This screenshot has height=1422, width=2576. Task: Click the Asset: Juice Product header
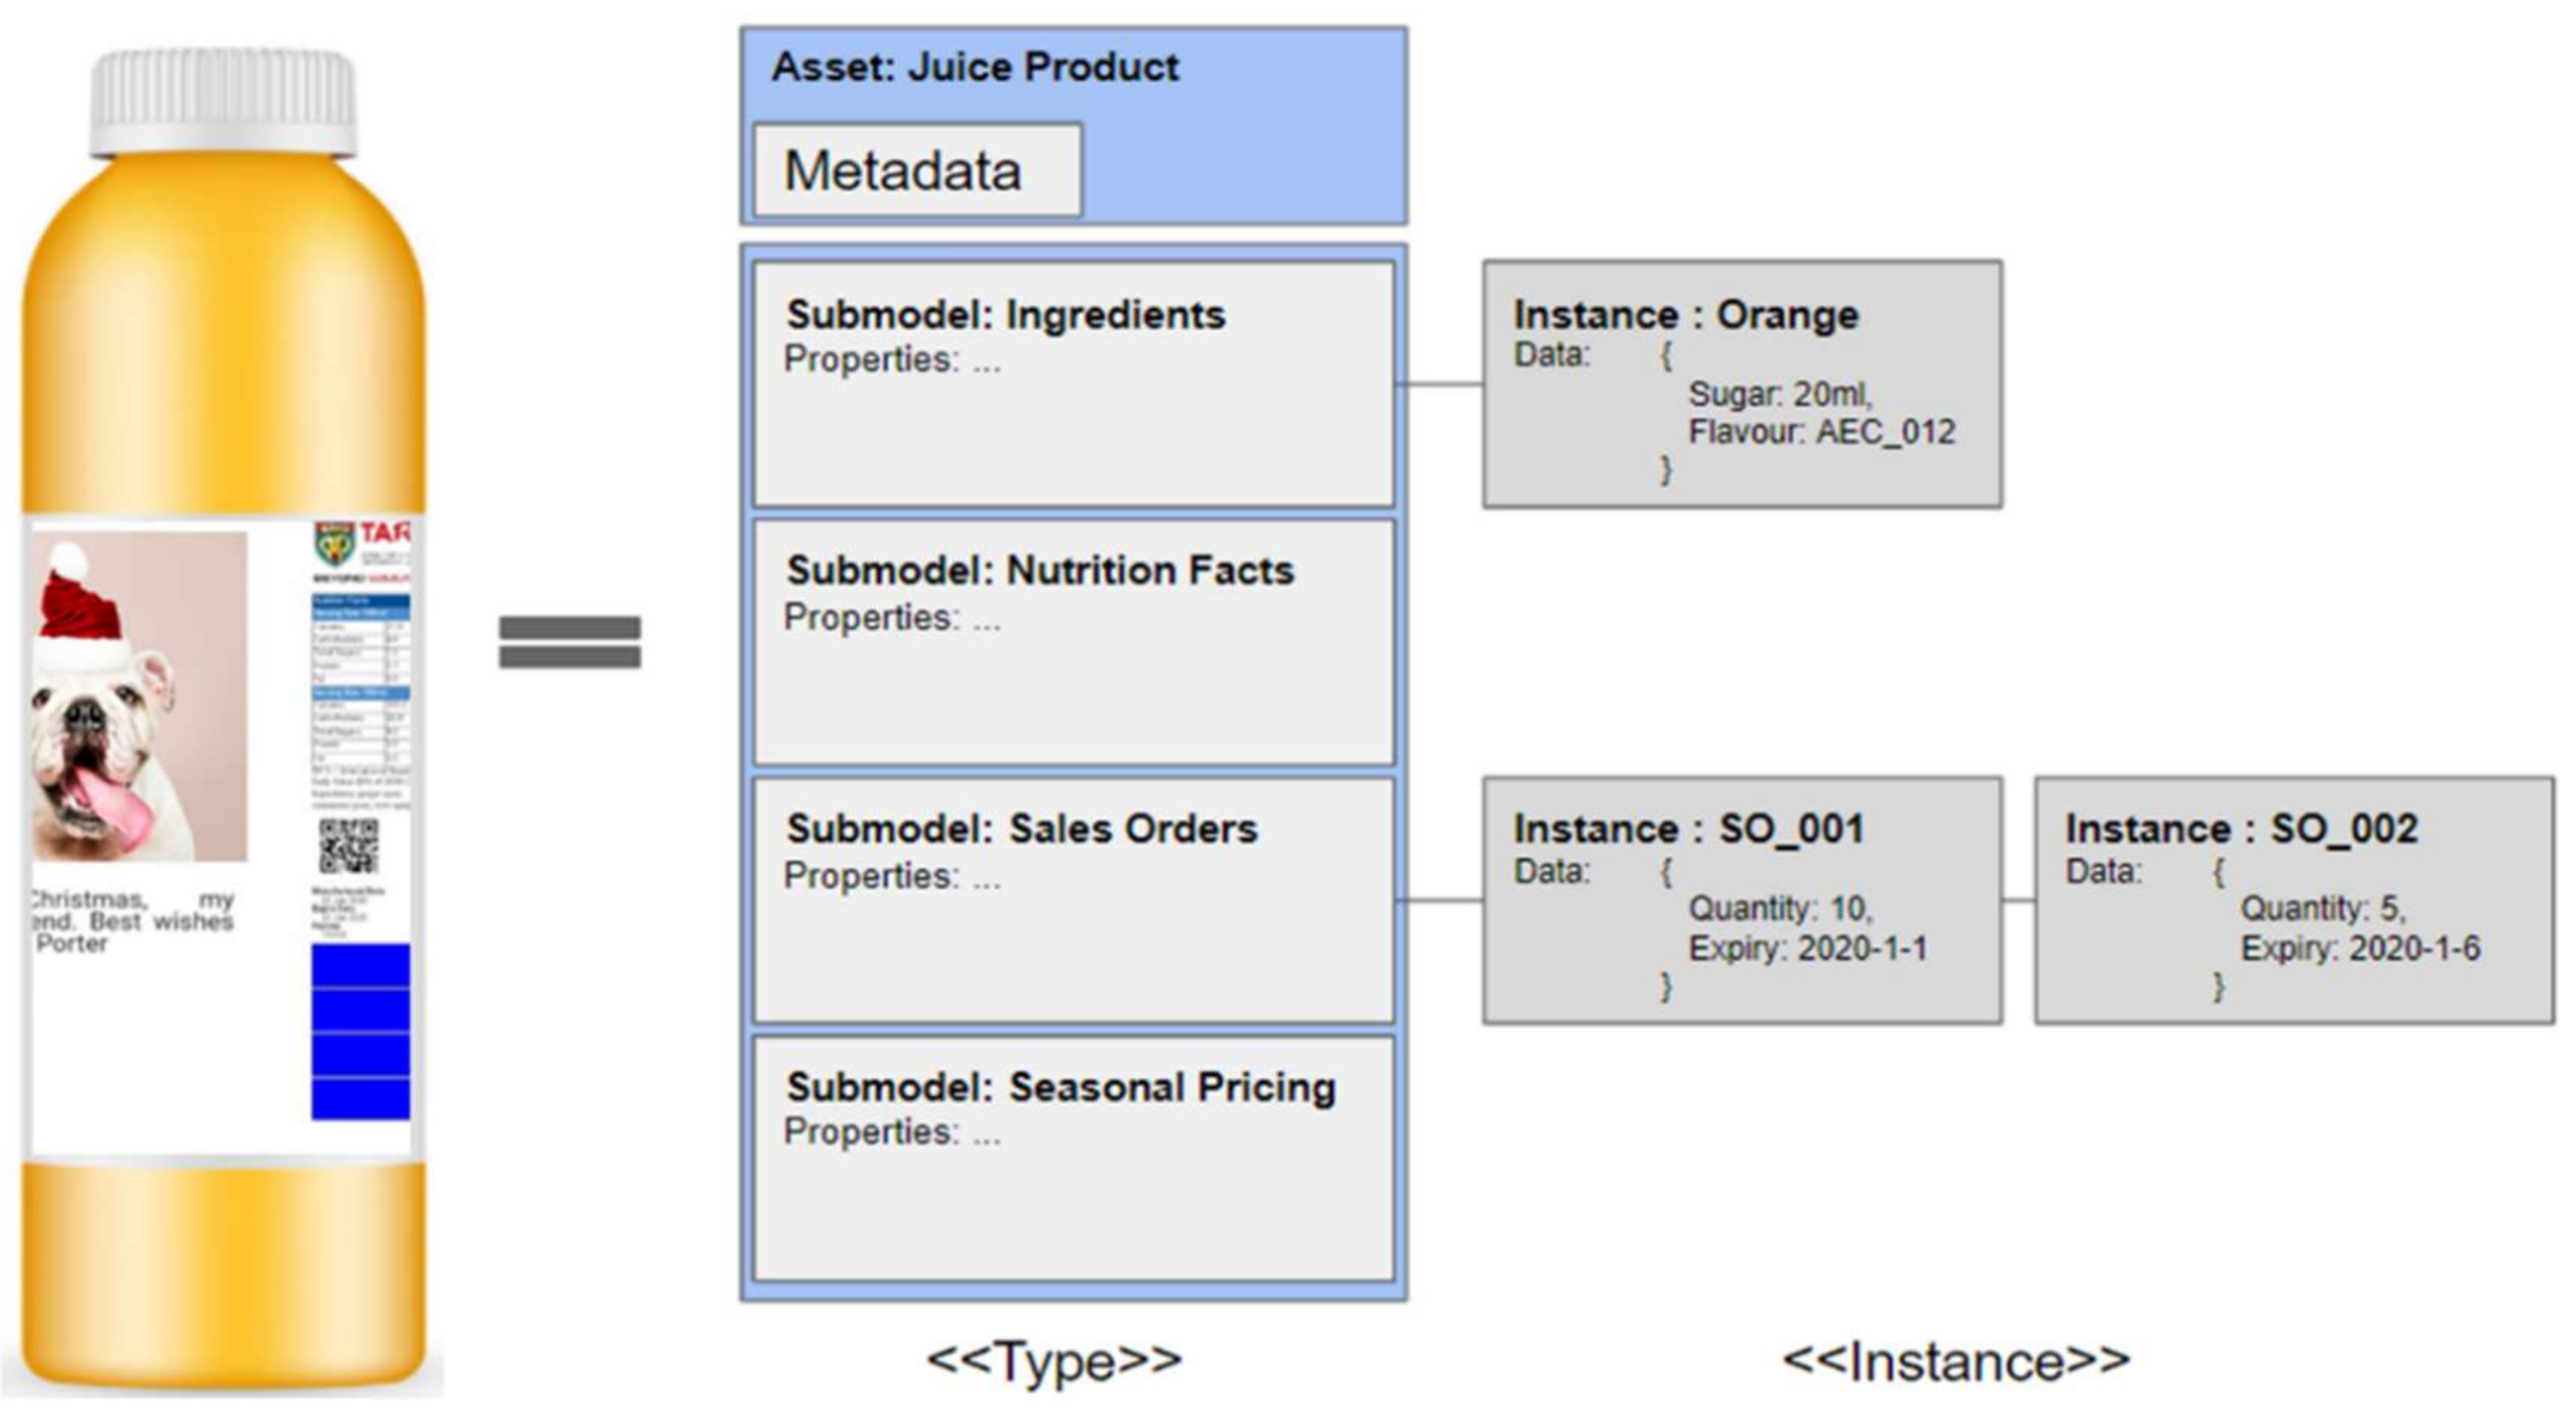coord(975,68)
